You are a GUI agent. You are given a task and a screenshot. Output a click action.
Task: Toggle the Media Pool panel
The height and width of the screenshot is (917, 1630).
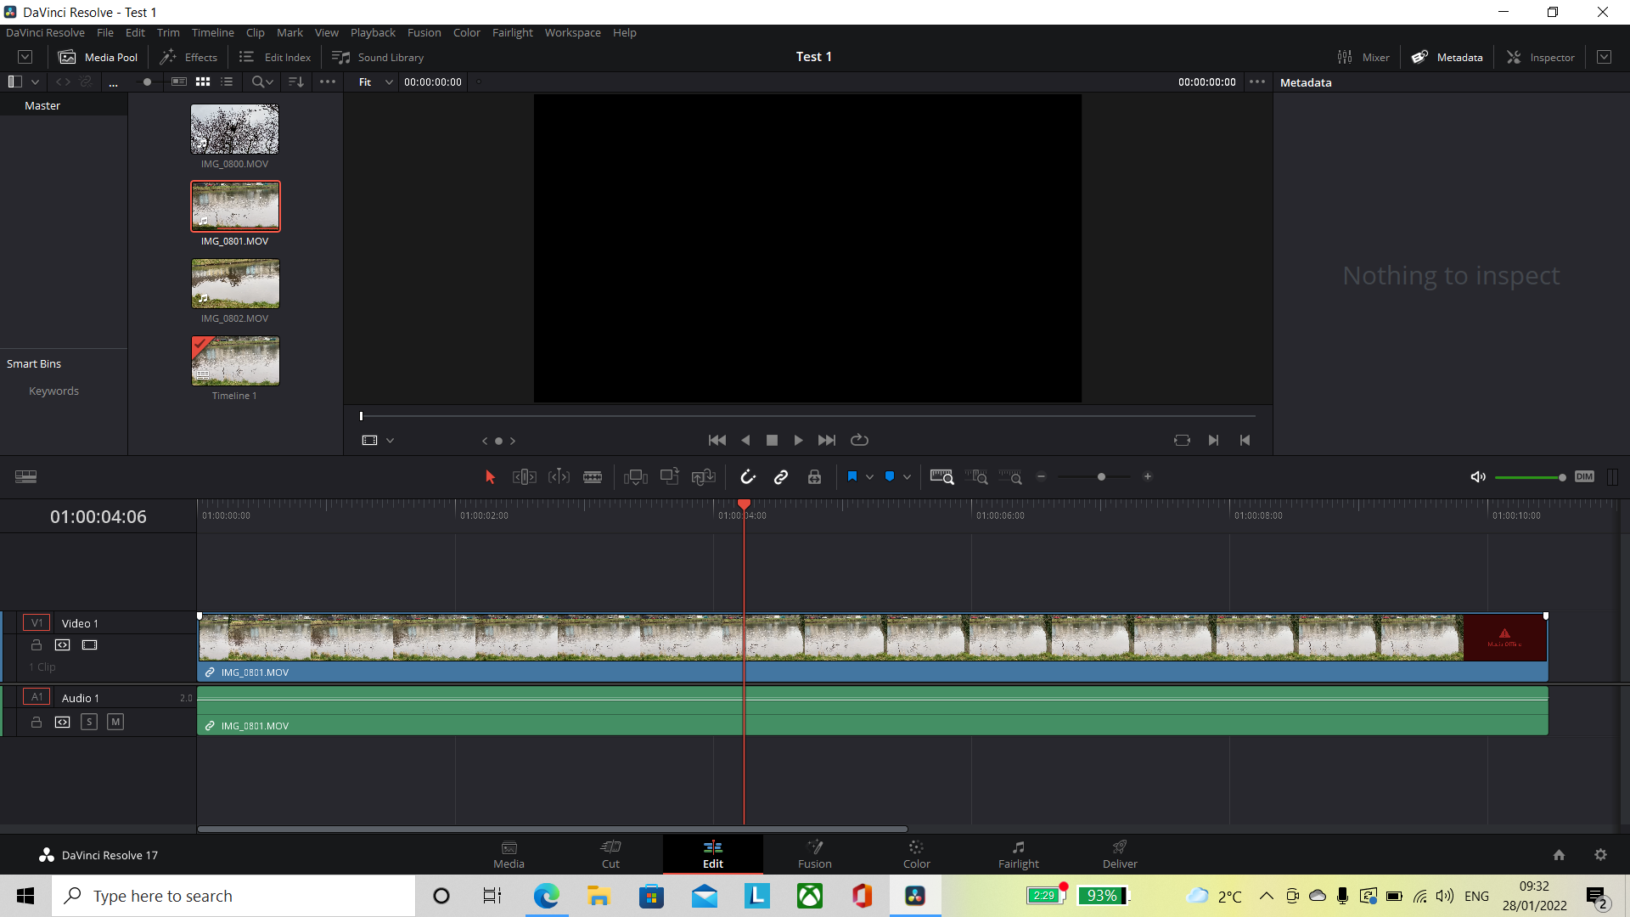[98, 57]
